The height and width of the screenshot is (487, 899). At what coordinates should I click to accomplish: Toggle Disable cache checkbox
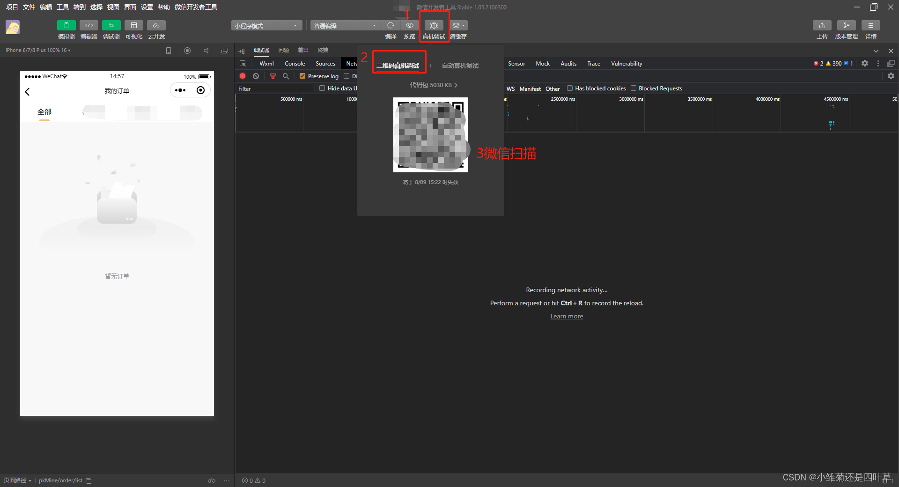point(346,76)
